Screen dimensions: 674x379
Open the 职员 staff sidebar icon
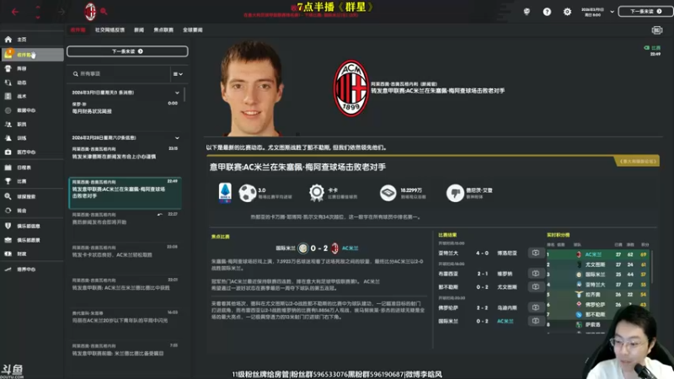[8, 124]
